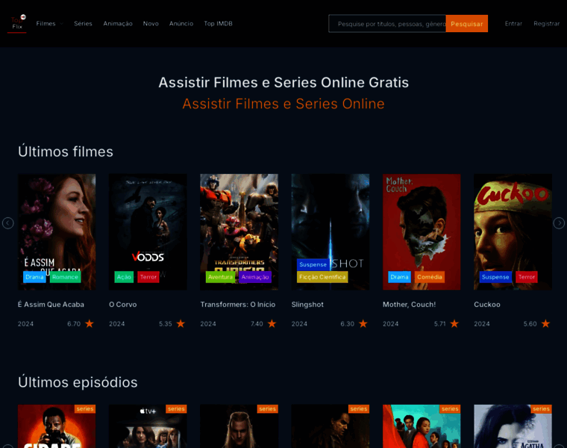The image size is (567, 448).
Task: Select the Ficção Científica tag
Action: coord(322,277)
